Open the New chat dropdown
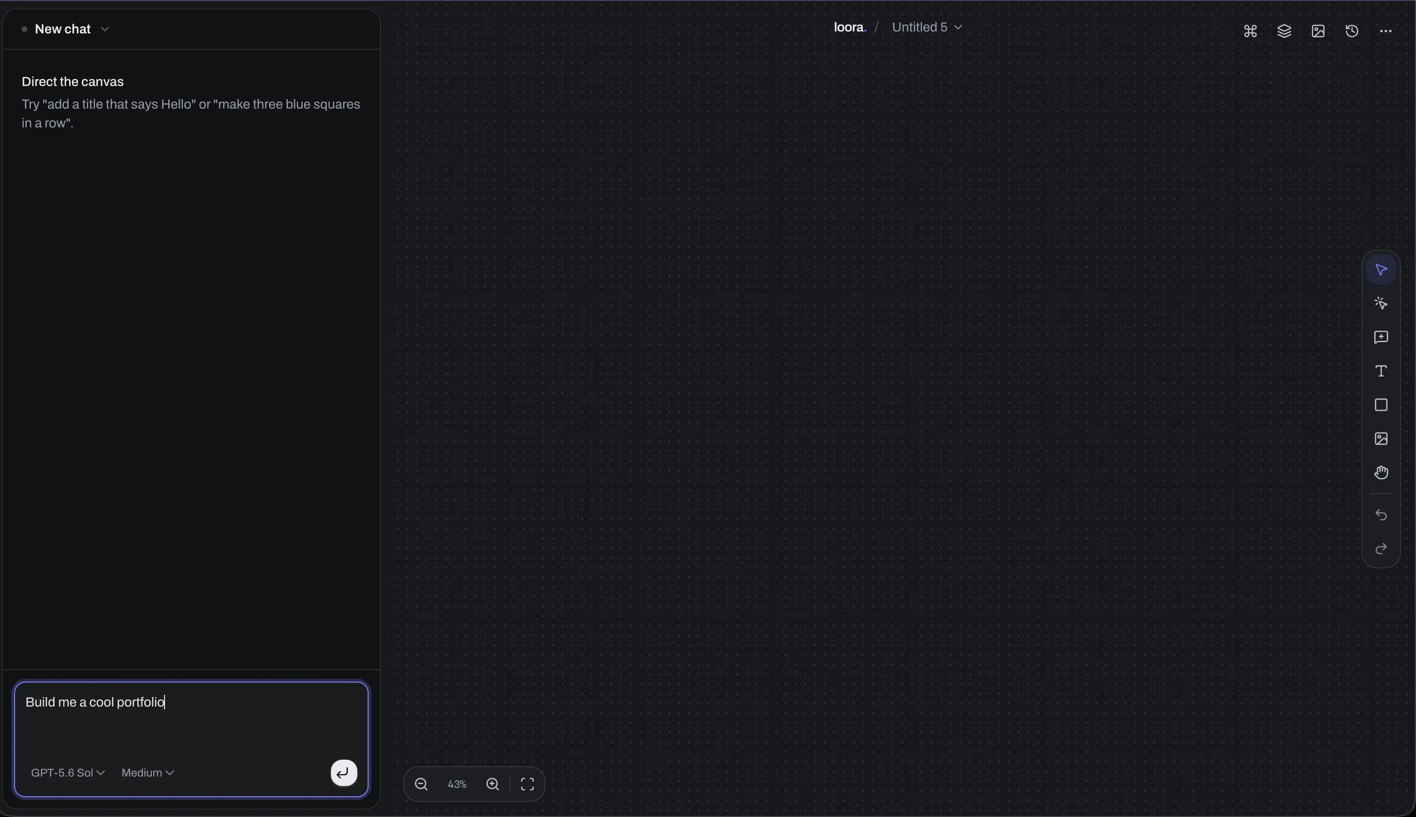 [x=71, y=29]
